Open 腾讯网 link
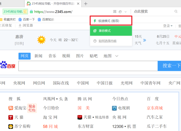This screenshot has width=181, height=131. coord(85,99)
